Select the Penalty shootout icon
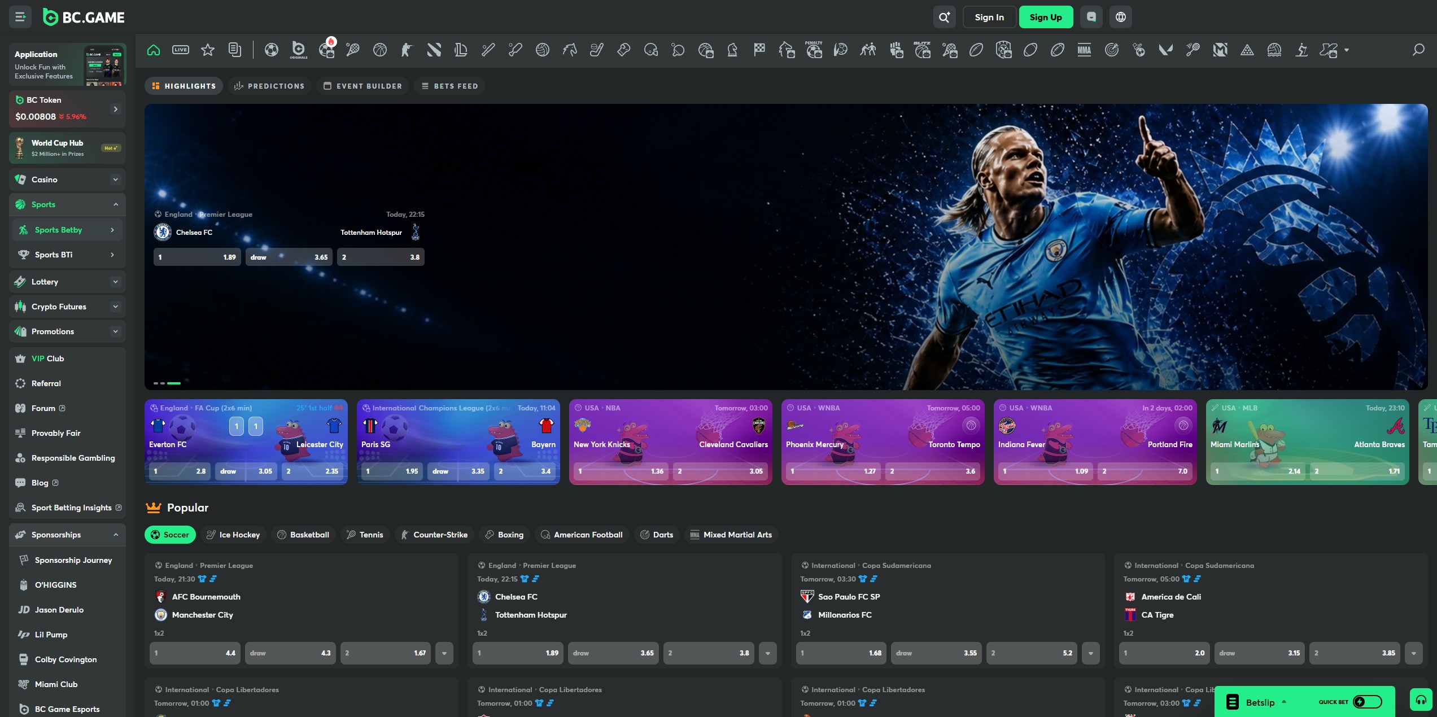Viewport: 1437px width, 717px height. coord(814,50)
